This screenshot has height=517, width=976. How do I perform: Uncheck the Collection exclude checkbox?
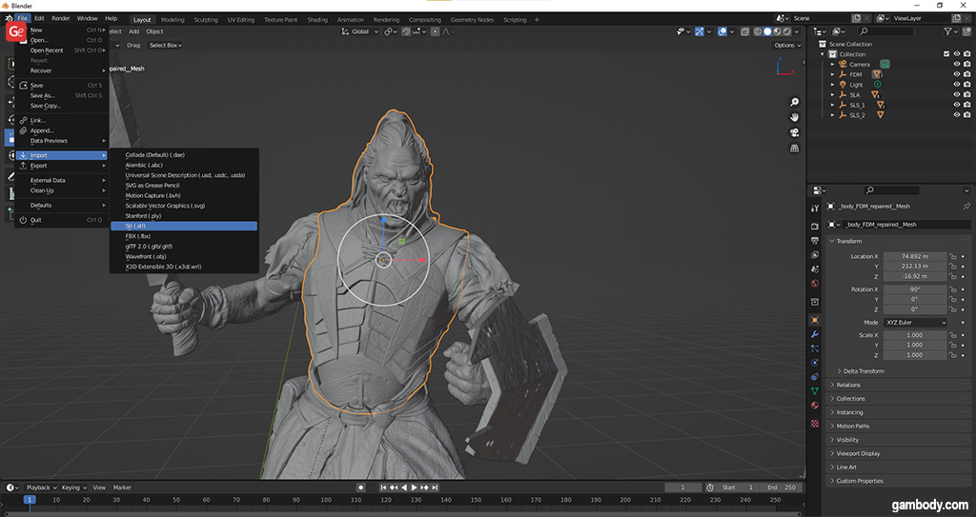tap(945, 53)
